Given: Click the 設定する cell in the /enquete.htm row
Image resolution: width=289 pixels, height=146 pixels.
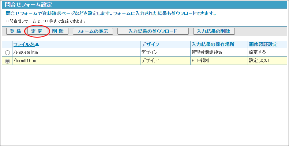Looking at the screenshot, I should point(258,52).
